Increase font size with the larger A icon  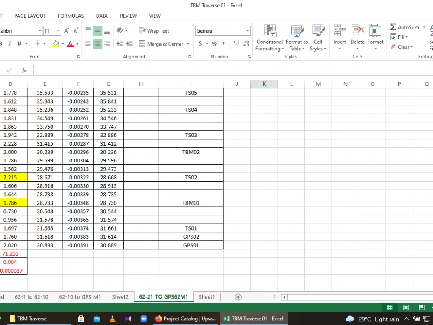[66, 31]
